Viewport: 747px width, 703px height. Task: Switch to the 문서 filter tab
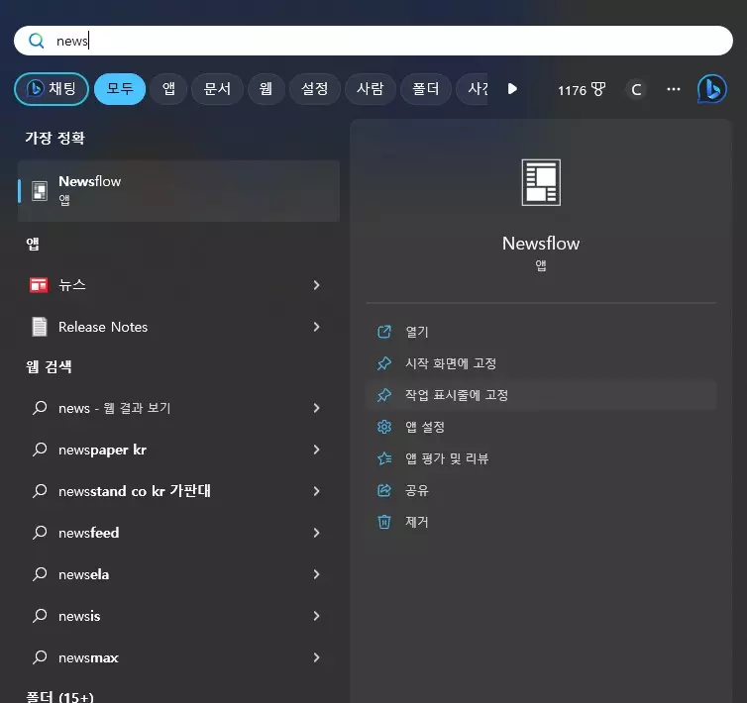217,88
